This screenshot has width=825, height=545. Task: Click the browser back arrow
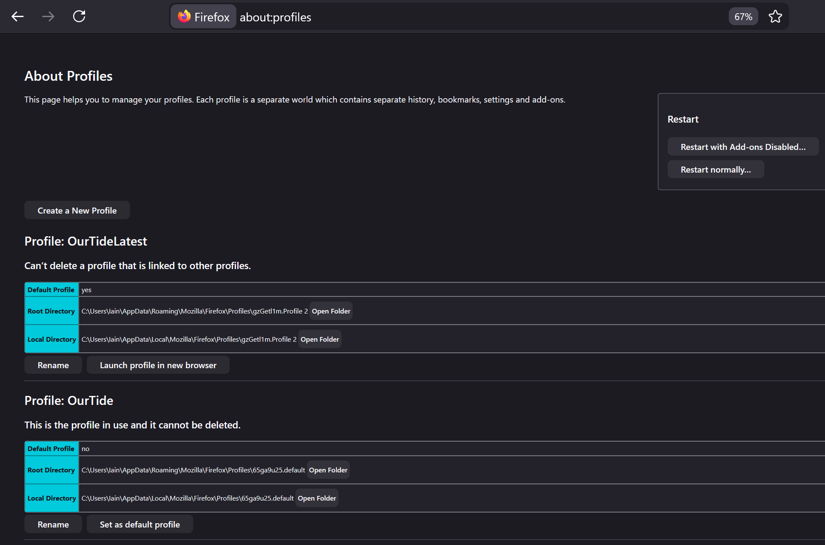pyautogui.click(x=18, y=17)
